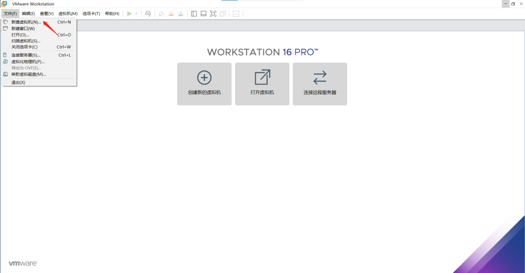This screenshot has width=525, height=273.
Task: Select 连接服务器(S)... menu entry
Action: [x=39, y=55]
